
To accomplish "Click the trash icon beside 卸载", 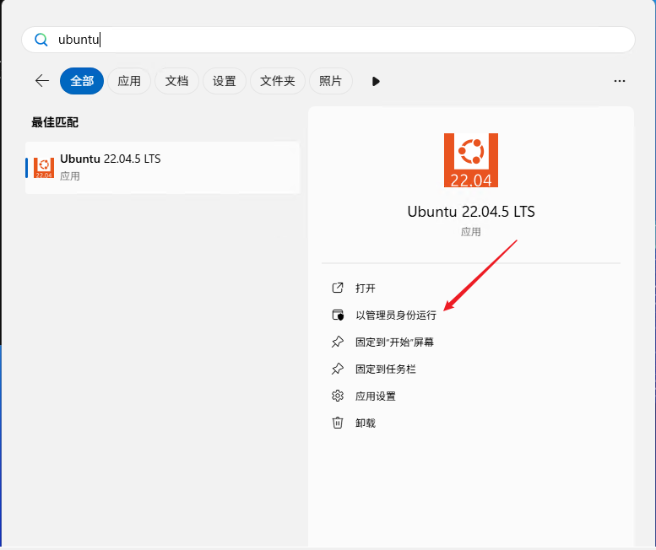I will 338,423.
